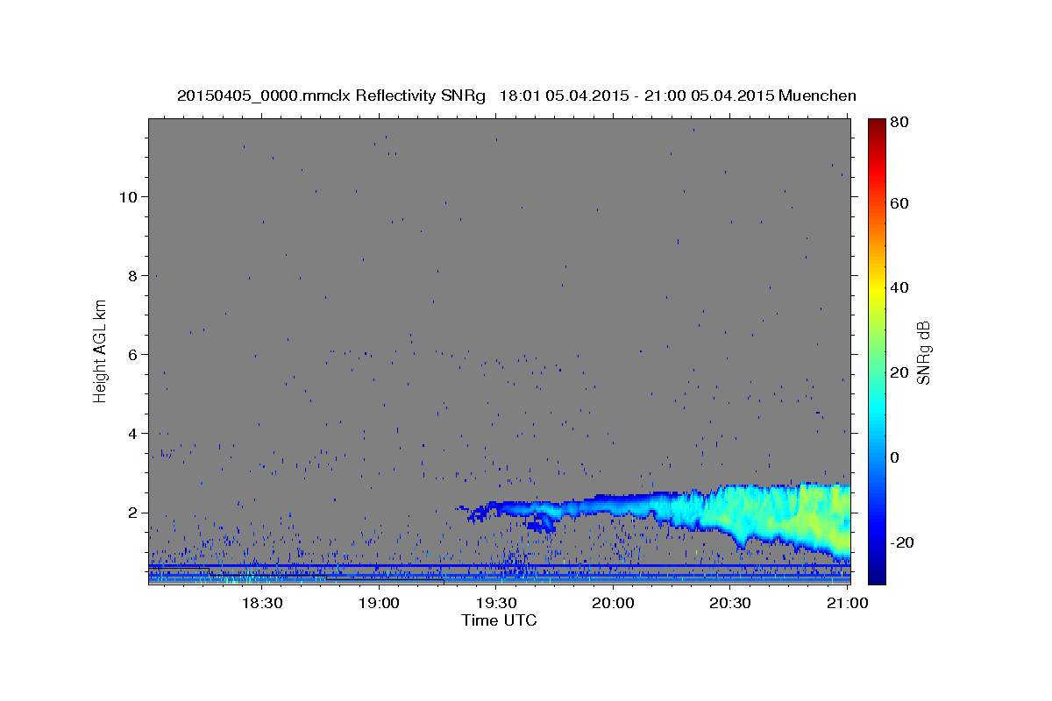1052x701 pixels.
Task: Select the 21:00 time tick label
Action: [848, 603]
